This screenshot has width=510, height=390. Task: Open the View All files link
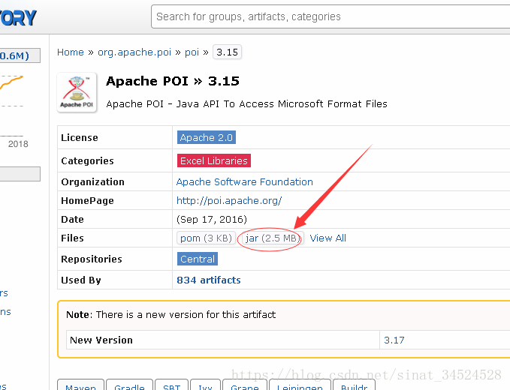[327, 238]
